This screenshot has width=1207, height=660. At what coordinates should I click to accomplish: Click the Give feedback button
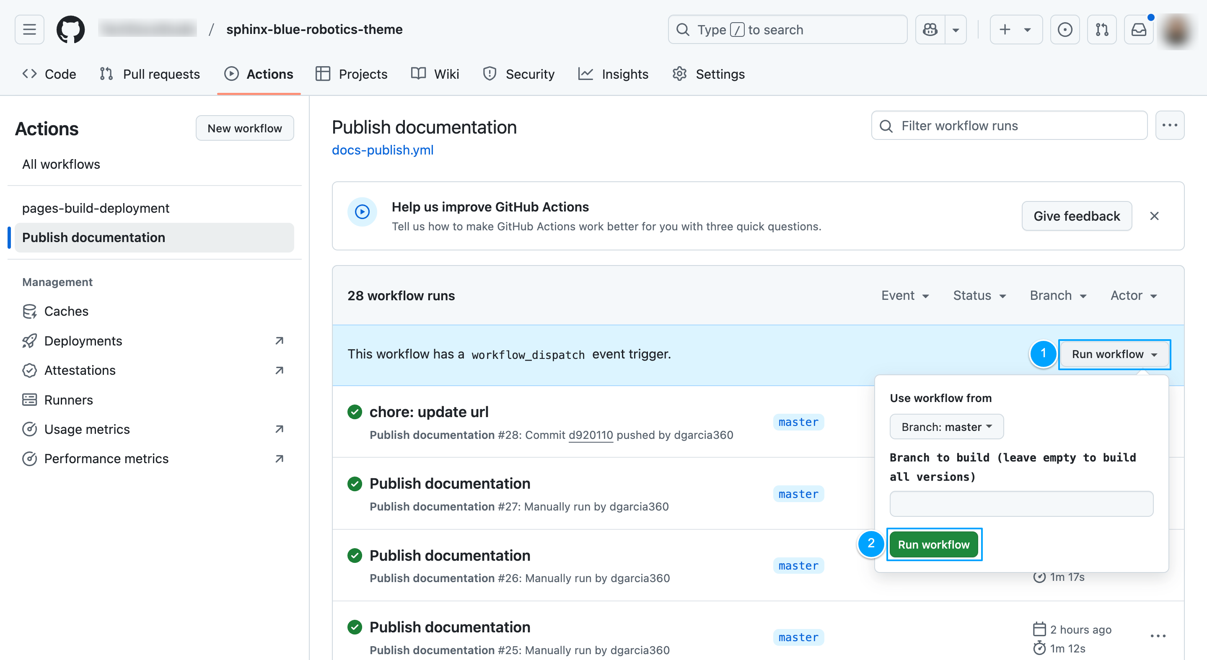coord(1076,216)
